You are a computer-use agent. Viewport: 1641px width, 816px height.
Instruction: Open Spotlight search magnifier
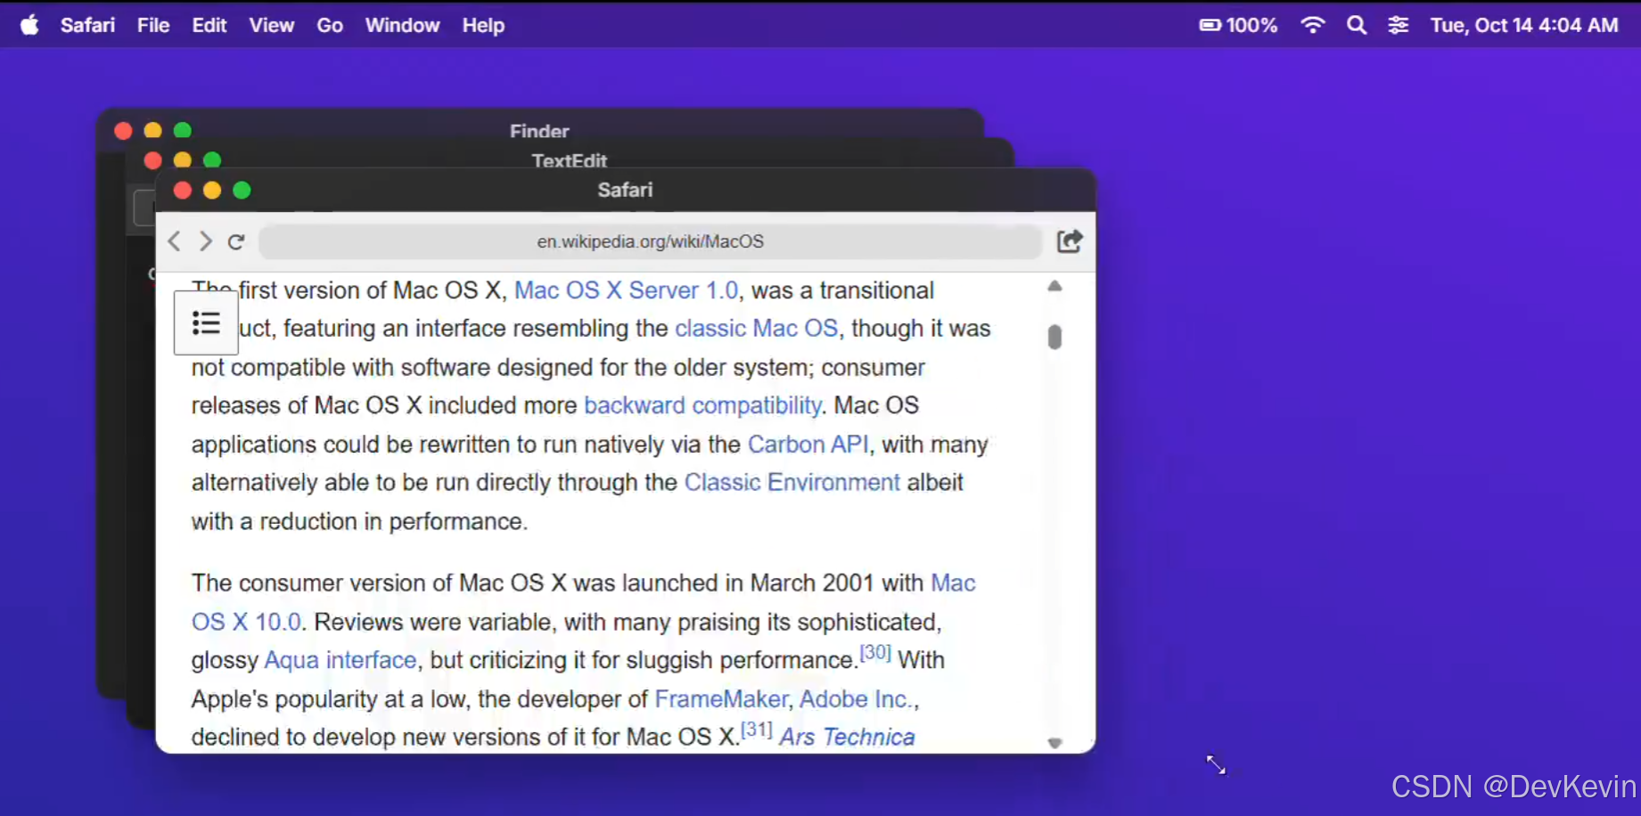1357,25
